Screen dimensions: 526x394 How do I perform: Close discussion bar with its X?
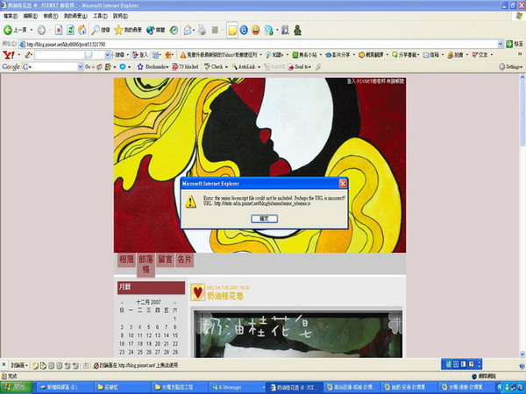(4, 365)
